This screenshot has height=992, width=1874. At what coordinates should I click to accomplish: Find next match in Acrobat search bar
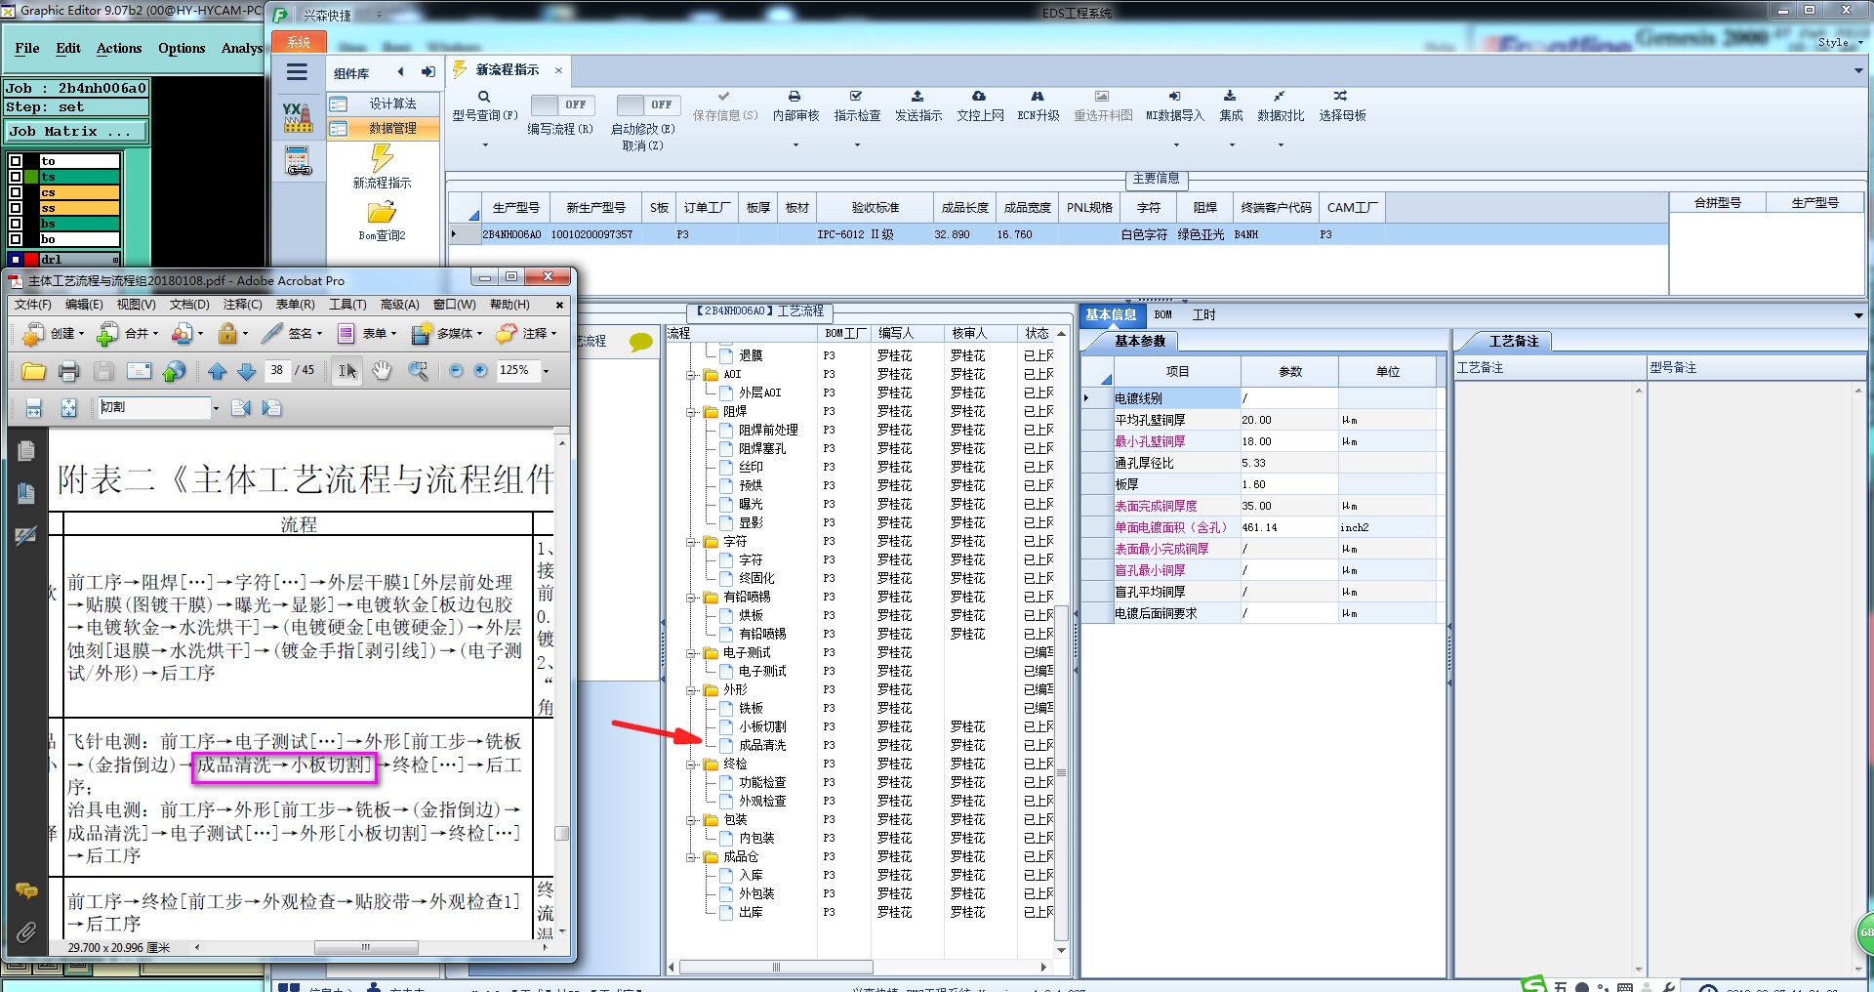tap(271, 408)
